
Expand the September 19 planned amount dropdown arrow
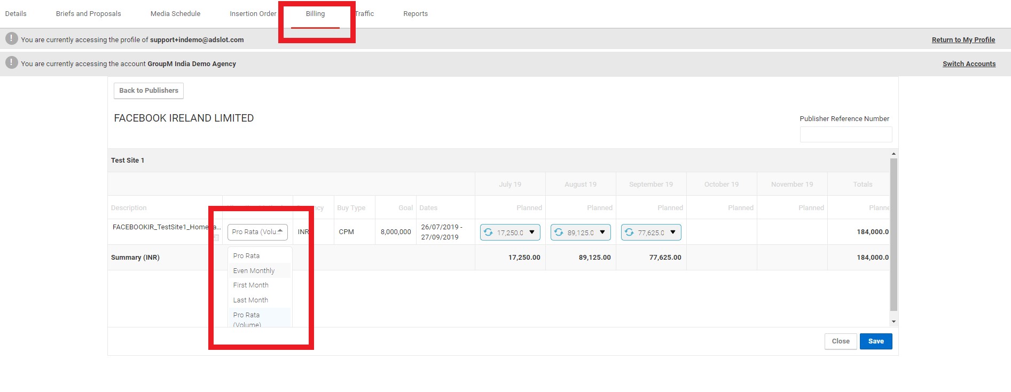click(x=673, y=232)
